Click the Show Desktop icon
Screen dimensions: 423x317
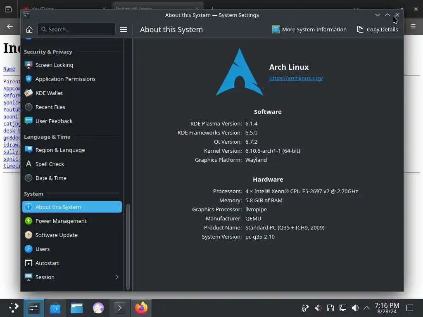[x=410, y=308]
